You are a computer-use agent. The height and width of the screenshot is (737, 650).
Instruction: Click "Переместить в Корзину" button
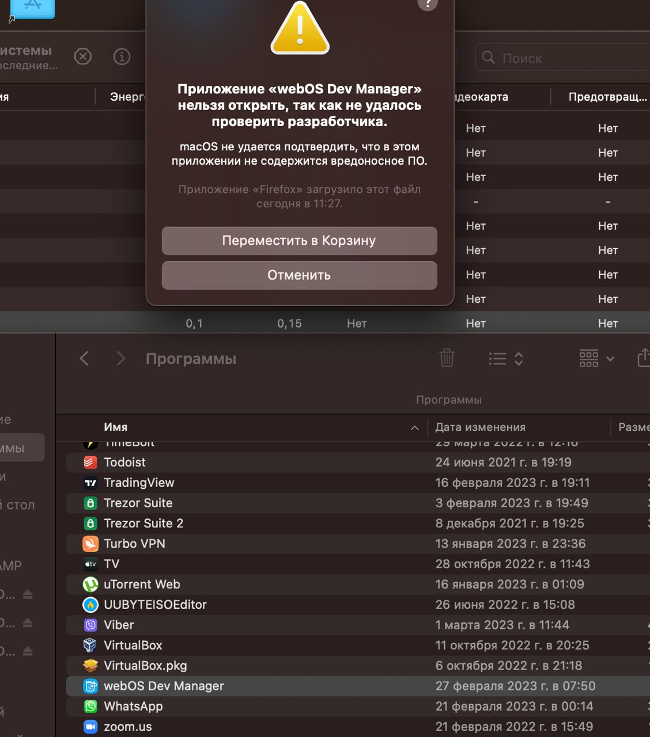pyautogui.click(x=299, y=241)
